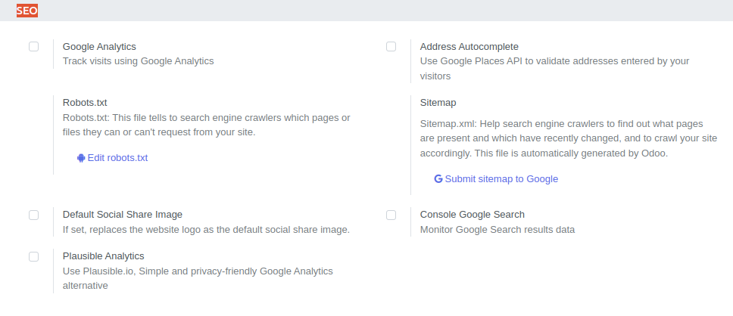
Task: Click the 'Monitor Google Search results data' text
Action: 498,229
